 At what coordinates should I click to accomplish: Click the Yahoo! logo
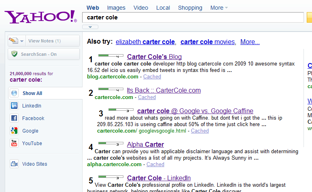tap(40, 16)
